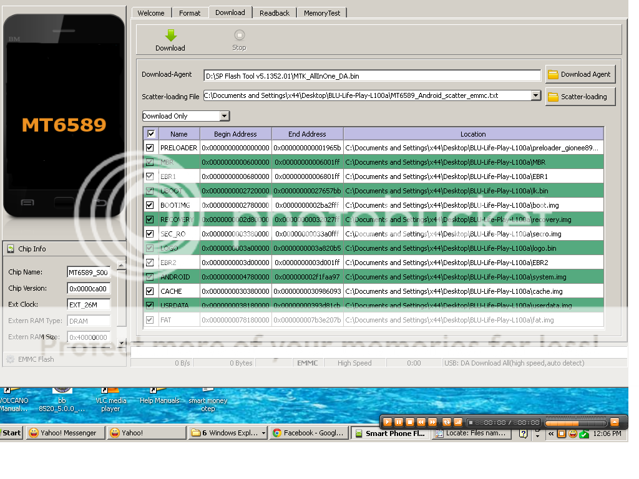Click fast-forward in the media player widget
The image size is (639, 479).
pos(432,422)
